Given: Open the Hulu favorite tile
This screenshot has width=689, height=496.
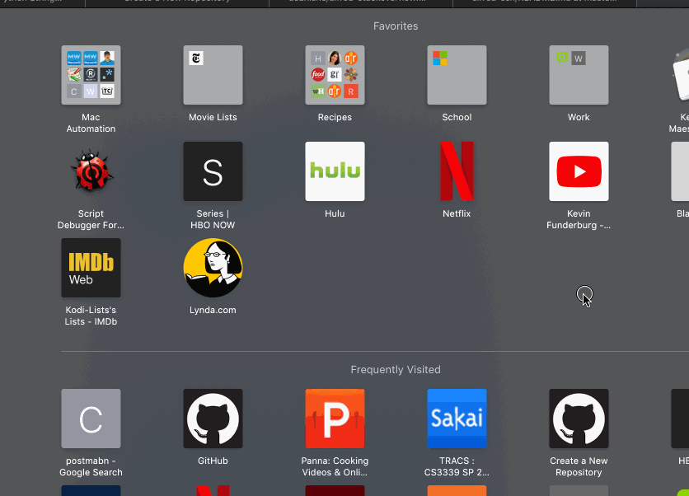Looking at the screenshot, I should [335, 171].
